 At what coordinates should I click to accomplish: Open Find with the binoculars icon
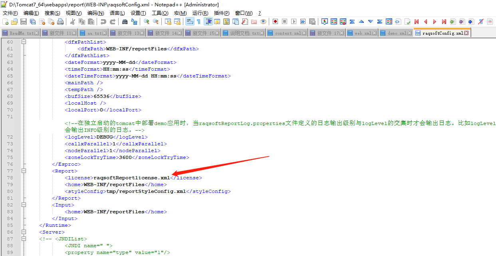tap(125, 22)
